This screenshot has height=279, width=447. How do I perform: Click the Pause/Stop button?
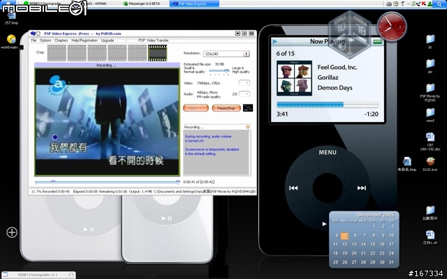pyautogui.click(x=226, y=108)
